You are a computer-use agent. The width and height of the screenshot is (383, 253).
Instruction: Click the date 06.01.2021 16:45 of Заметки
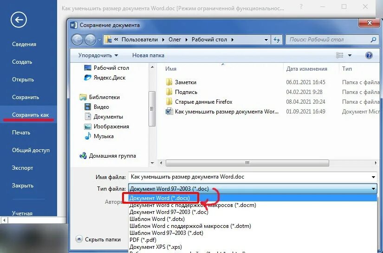coord(305,82)
